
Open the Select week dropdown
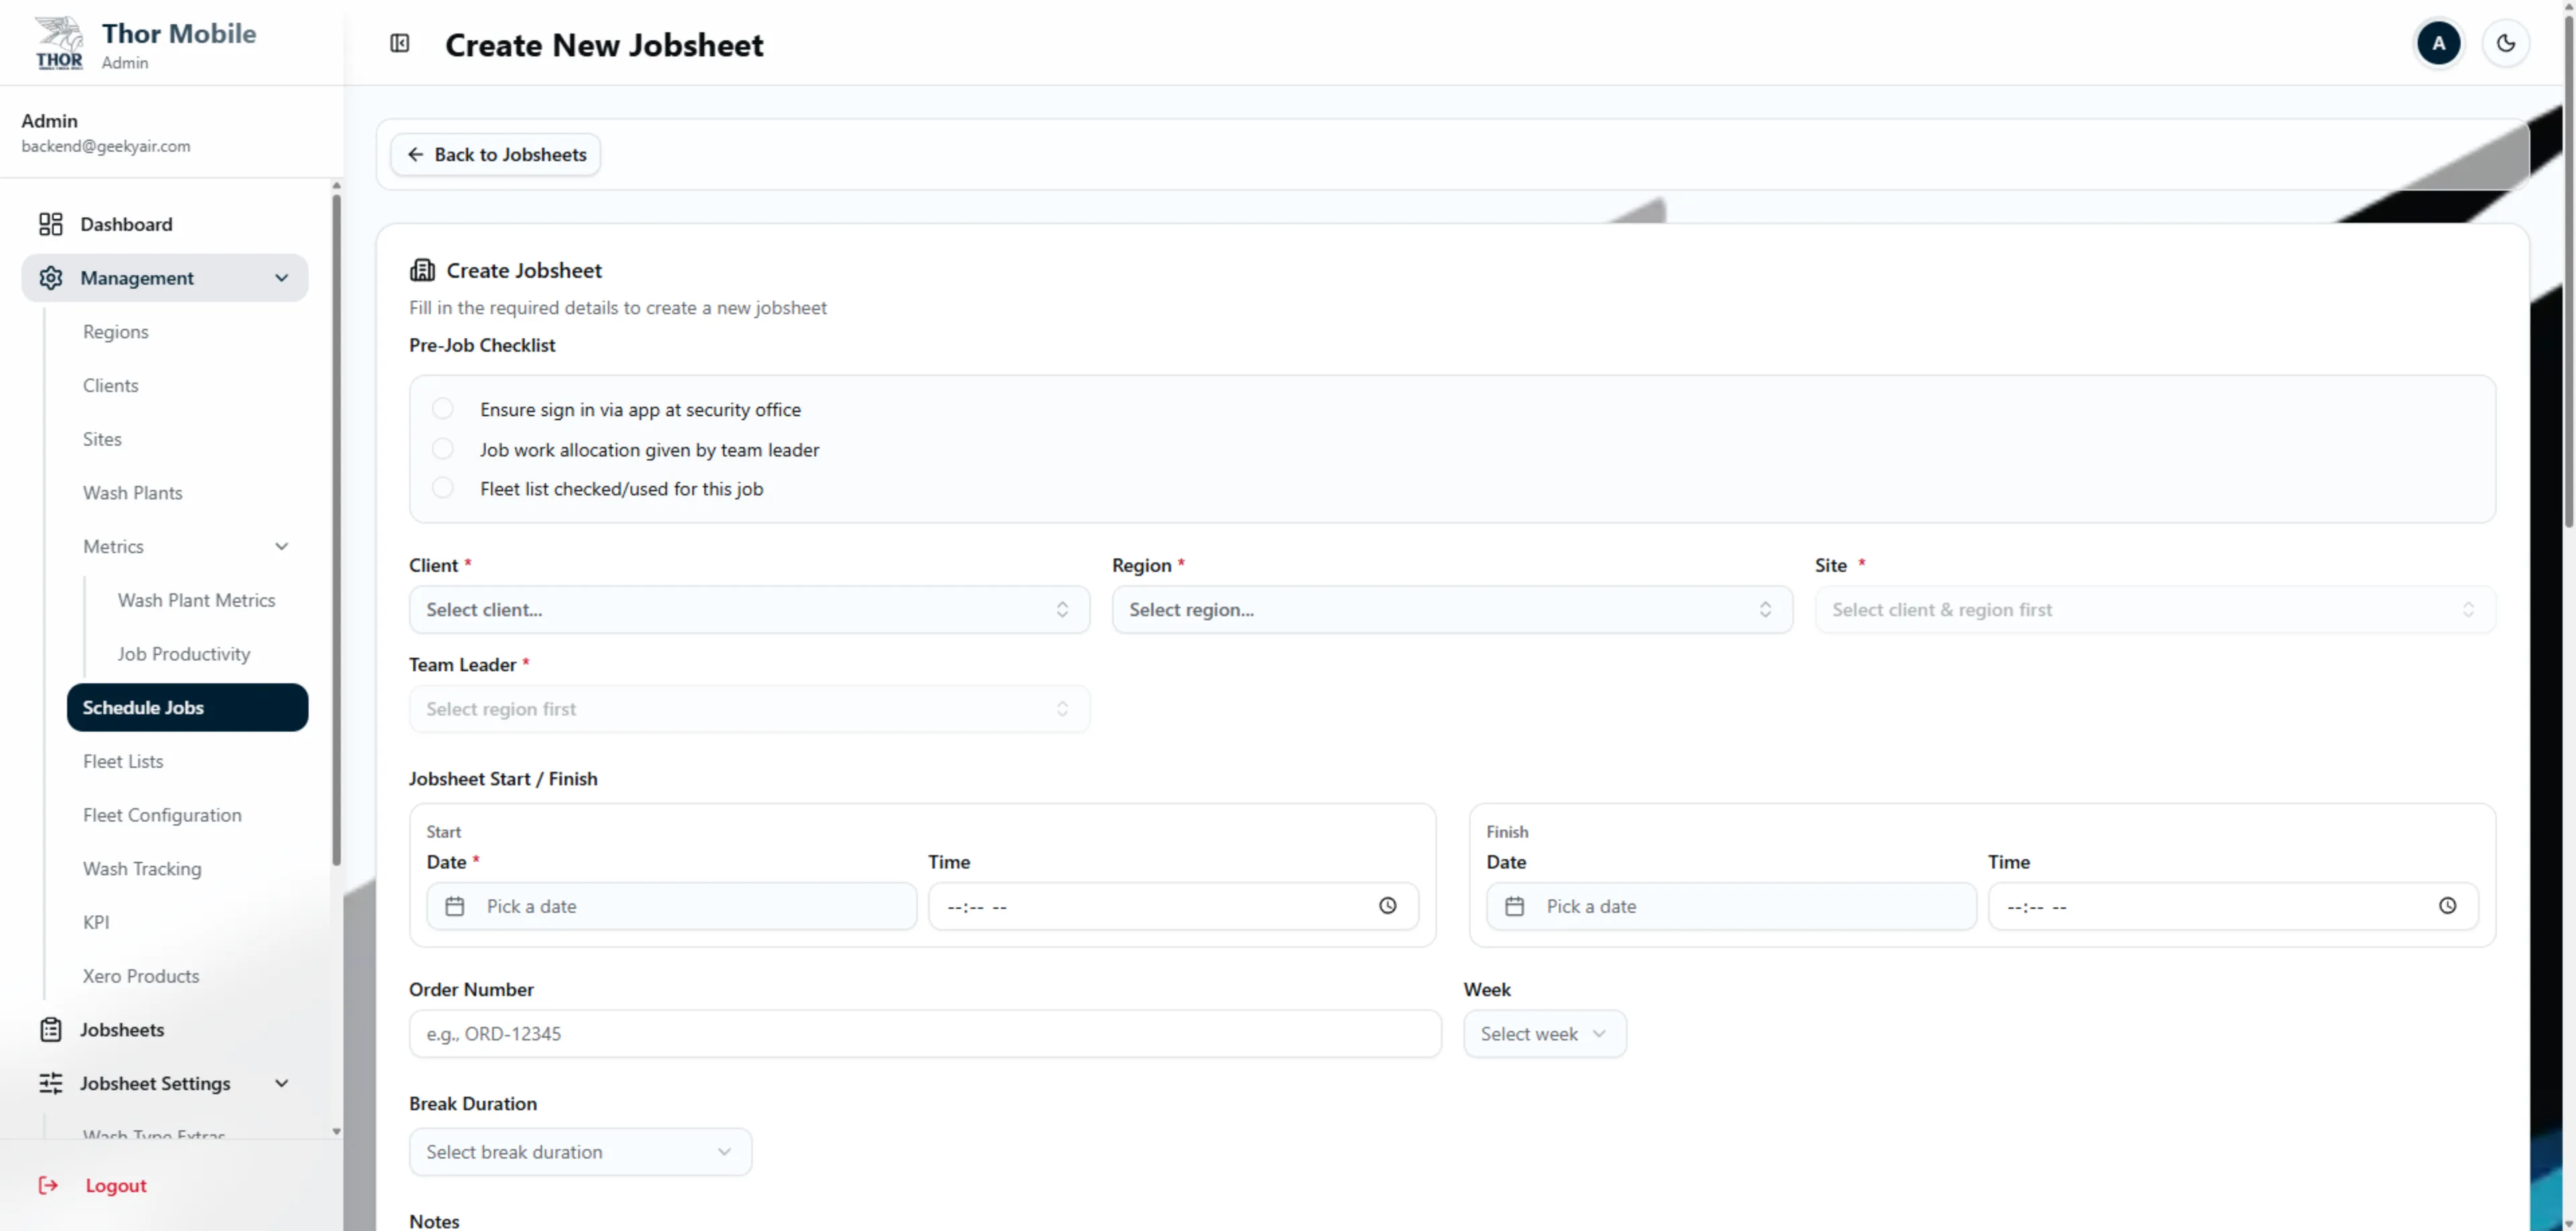1545,1034
